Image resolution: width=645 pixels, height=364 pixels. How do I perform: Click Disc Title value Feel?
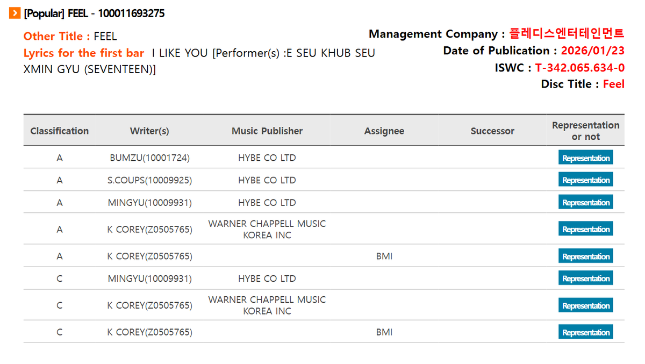point(614,84)
